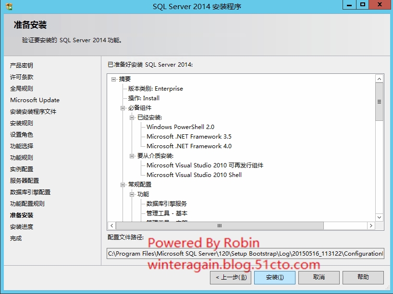Click the horizontal scrollbar left arrow
Viewport: 393px width, 294px height.
pyautogui.click(x=112, y=226)
